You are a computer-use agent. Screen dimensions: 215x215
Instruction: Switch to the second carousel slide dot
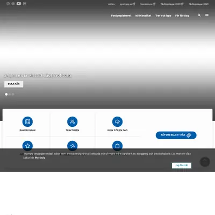click(10, 94)
